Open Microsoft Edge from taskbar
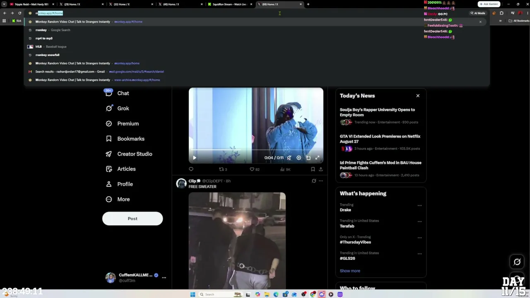This screenshot has width=530, height=298. point(276,294)
